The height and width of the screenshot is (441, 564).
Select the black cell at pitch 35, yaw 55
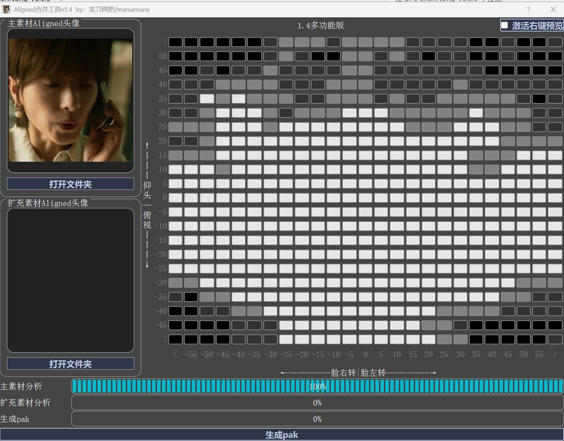pyautogui.click(x=539, y=99)
